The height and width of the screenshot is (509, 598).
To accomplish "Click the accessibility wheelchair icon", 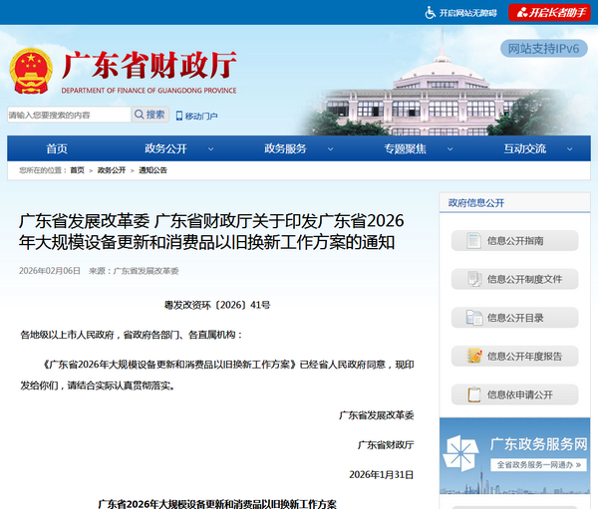I will [431, 12].
